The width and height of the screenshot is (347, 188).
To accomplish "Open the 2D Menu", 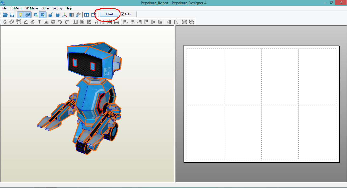I will pos(32,8).
